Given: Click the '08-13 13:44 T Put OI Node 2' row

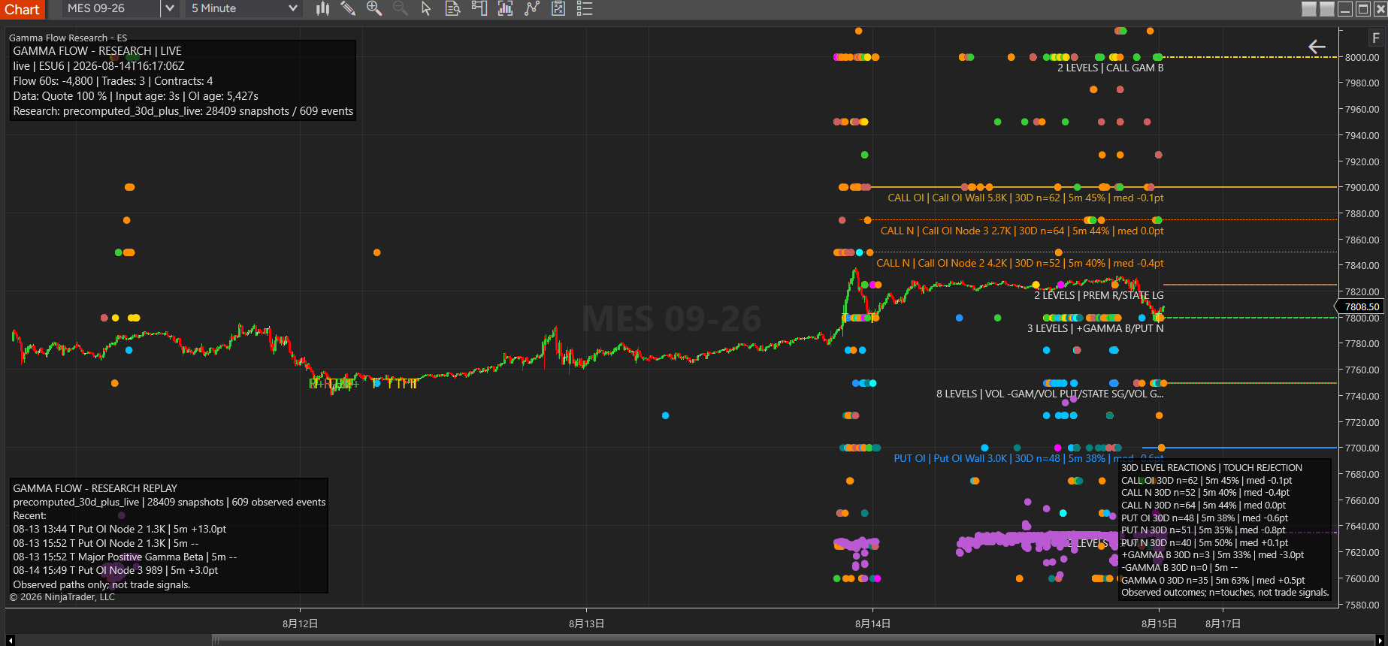Looking at the screenshot, I should (x=119, y=529).
